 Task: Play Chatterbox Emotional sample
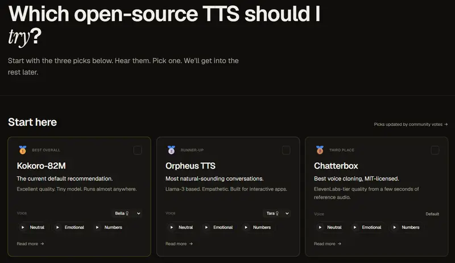pyautogui.click(x=367, y=227)
